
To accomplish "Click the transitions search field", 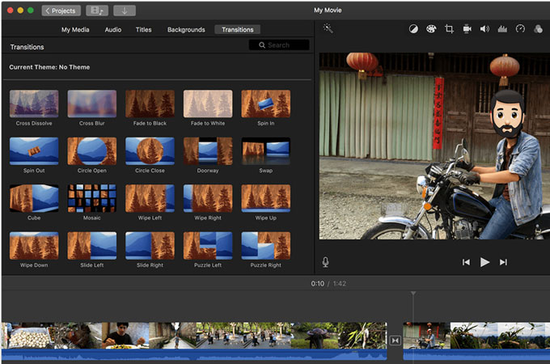I will coord(279,45).
